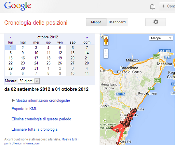Select October 28 in the calendar
Image resolution: width=175 pixels, height=145 pixels.
tap(87, 63)
